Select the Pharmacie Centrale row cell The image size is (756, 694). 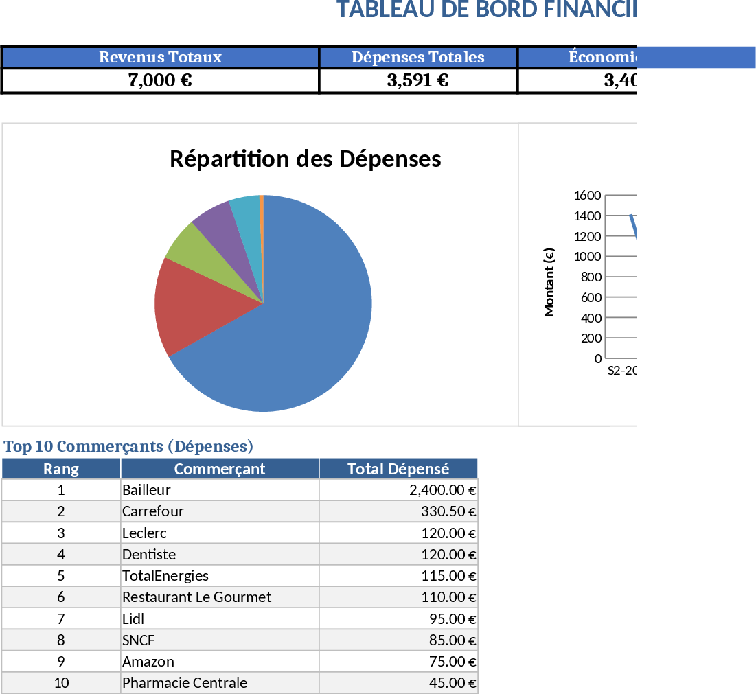[219, 683]
